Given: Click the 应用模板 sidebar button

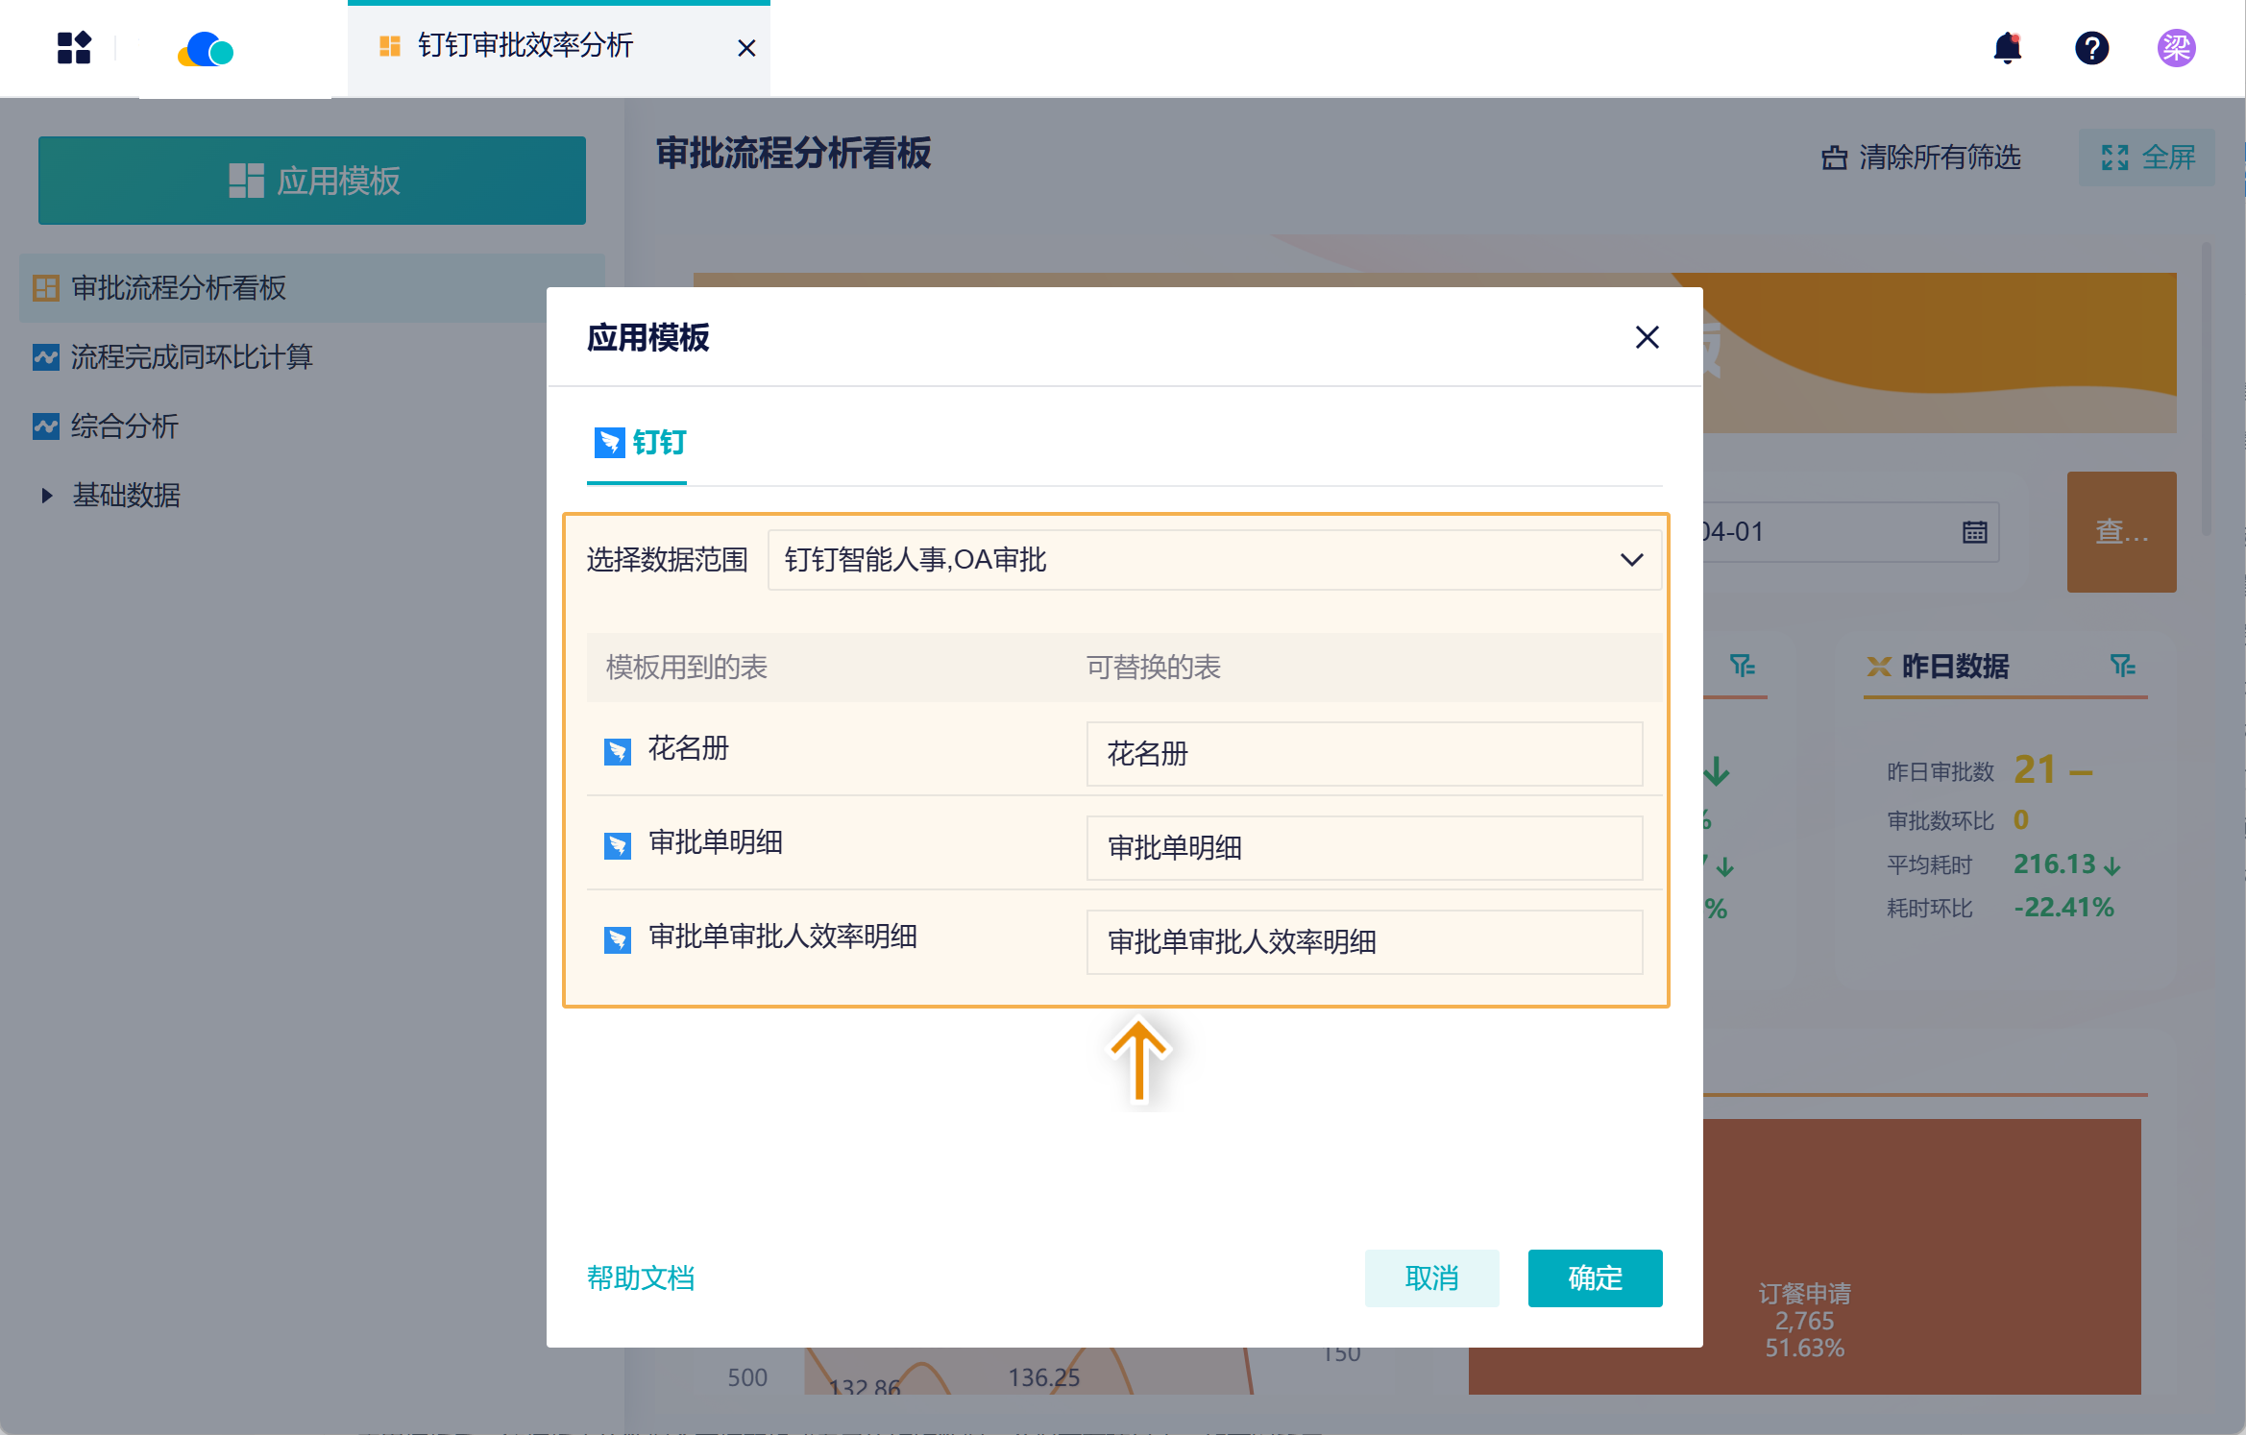Looking at the screenshot, I should pos(312,180).
